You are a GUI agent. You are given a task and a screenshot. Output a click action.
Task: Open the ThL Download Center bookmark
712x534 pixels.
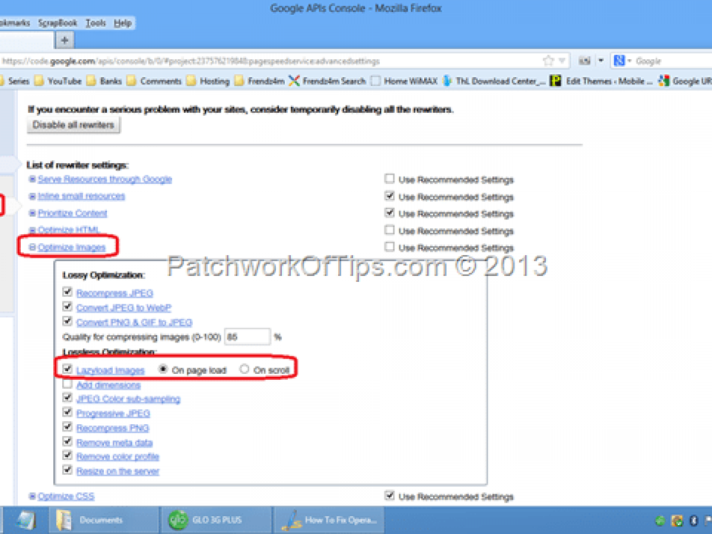pyautogui.click(x=494, y=81)
